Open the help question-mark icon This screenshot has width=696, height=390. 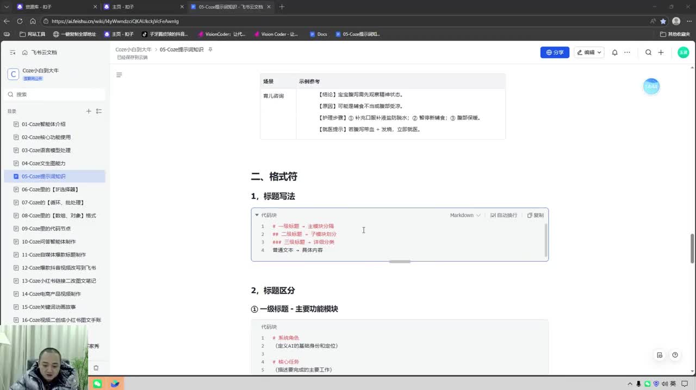(675, 355)
